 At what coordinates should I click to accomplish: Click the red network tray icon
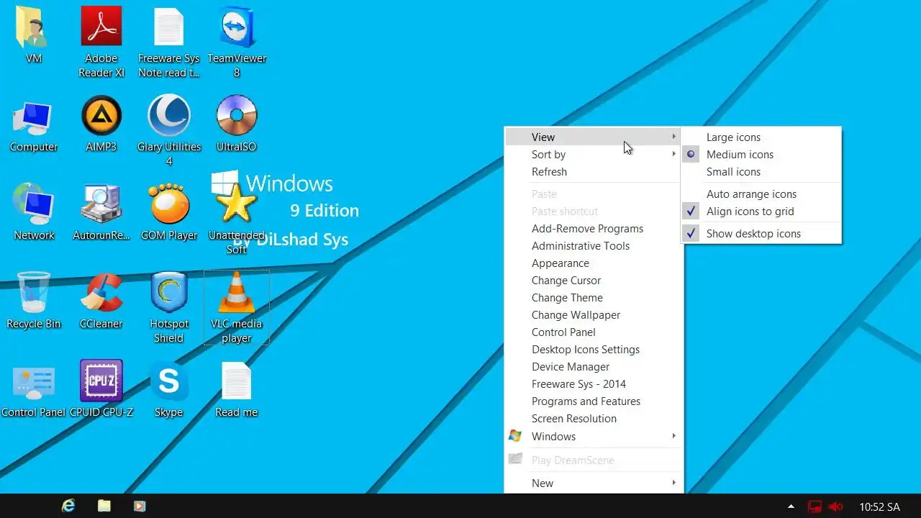pyautogui.click(x=815, y=506)
